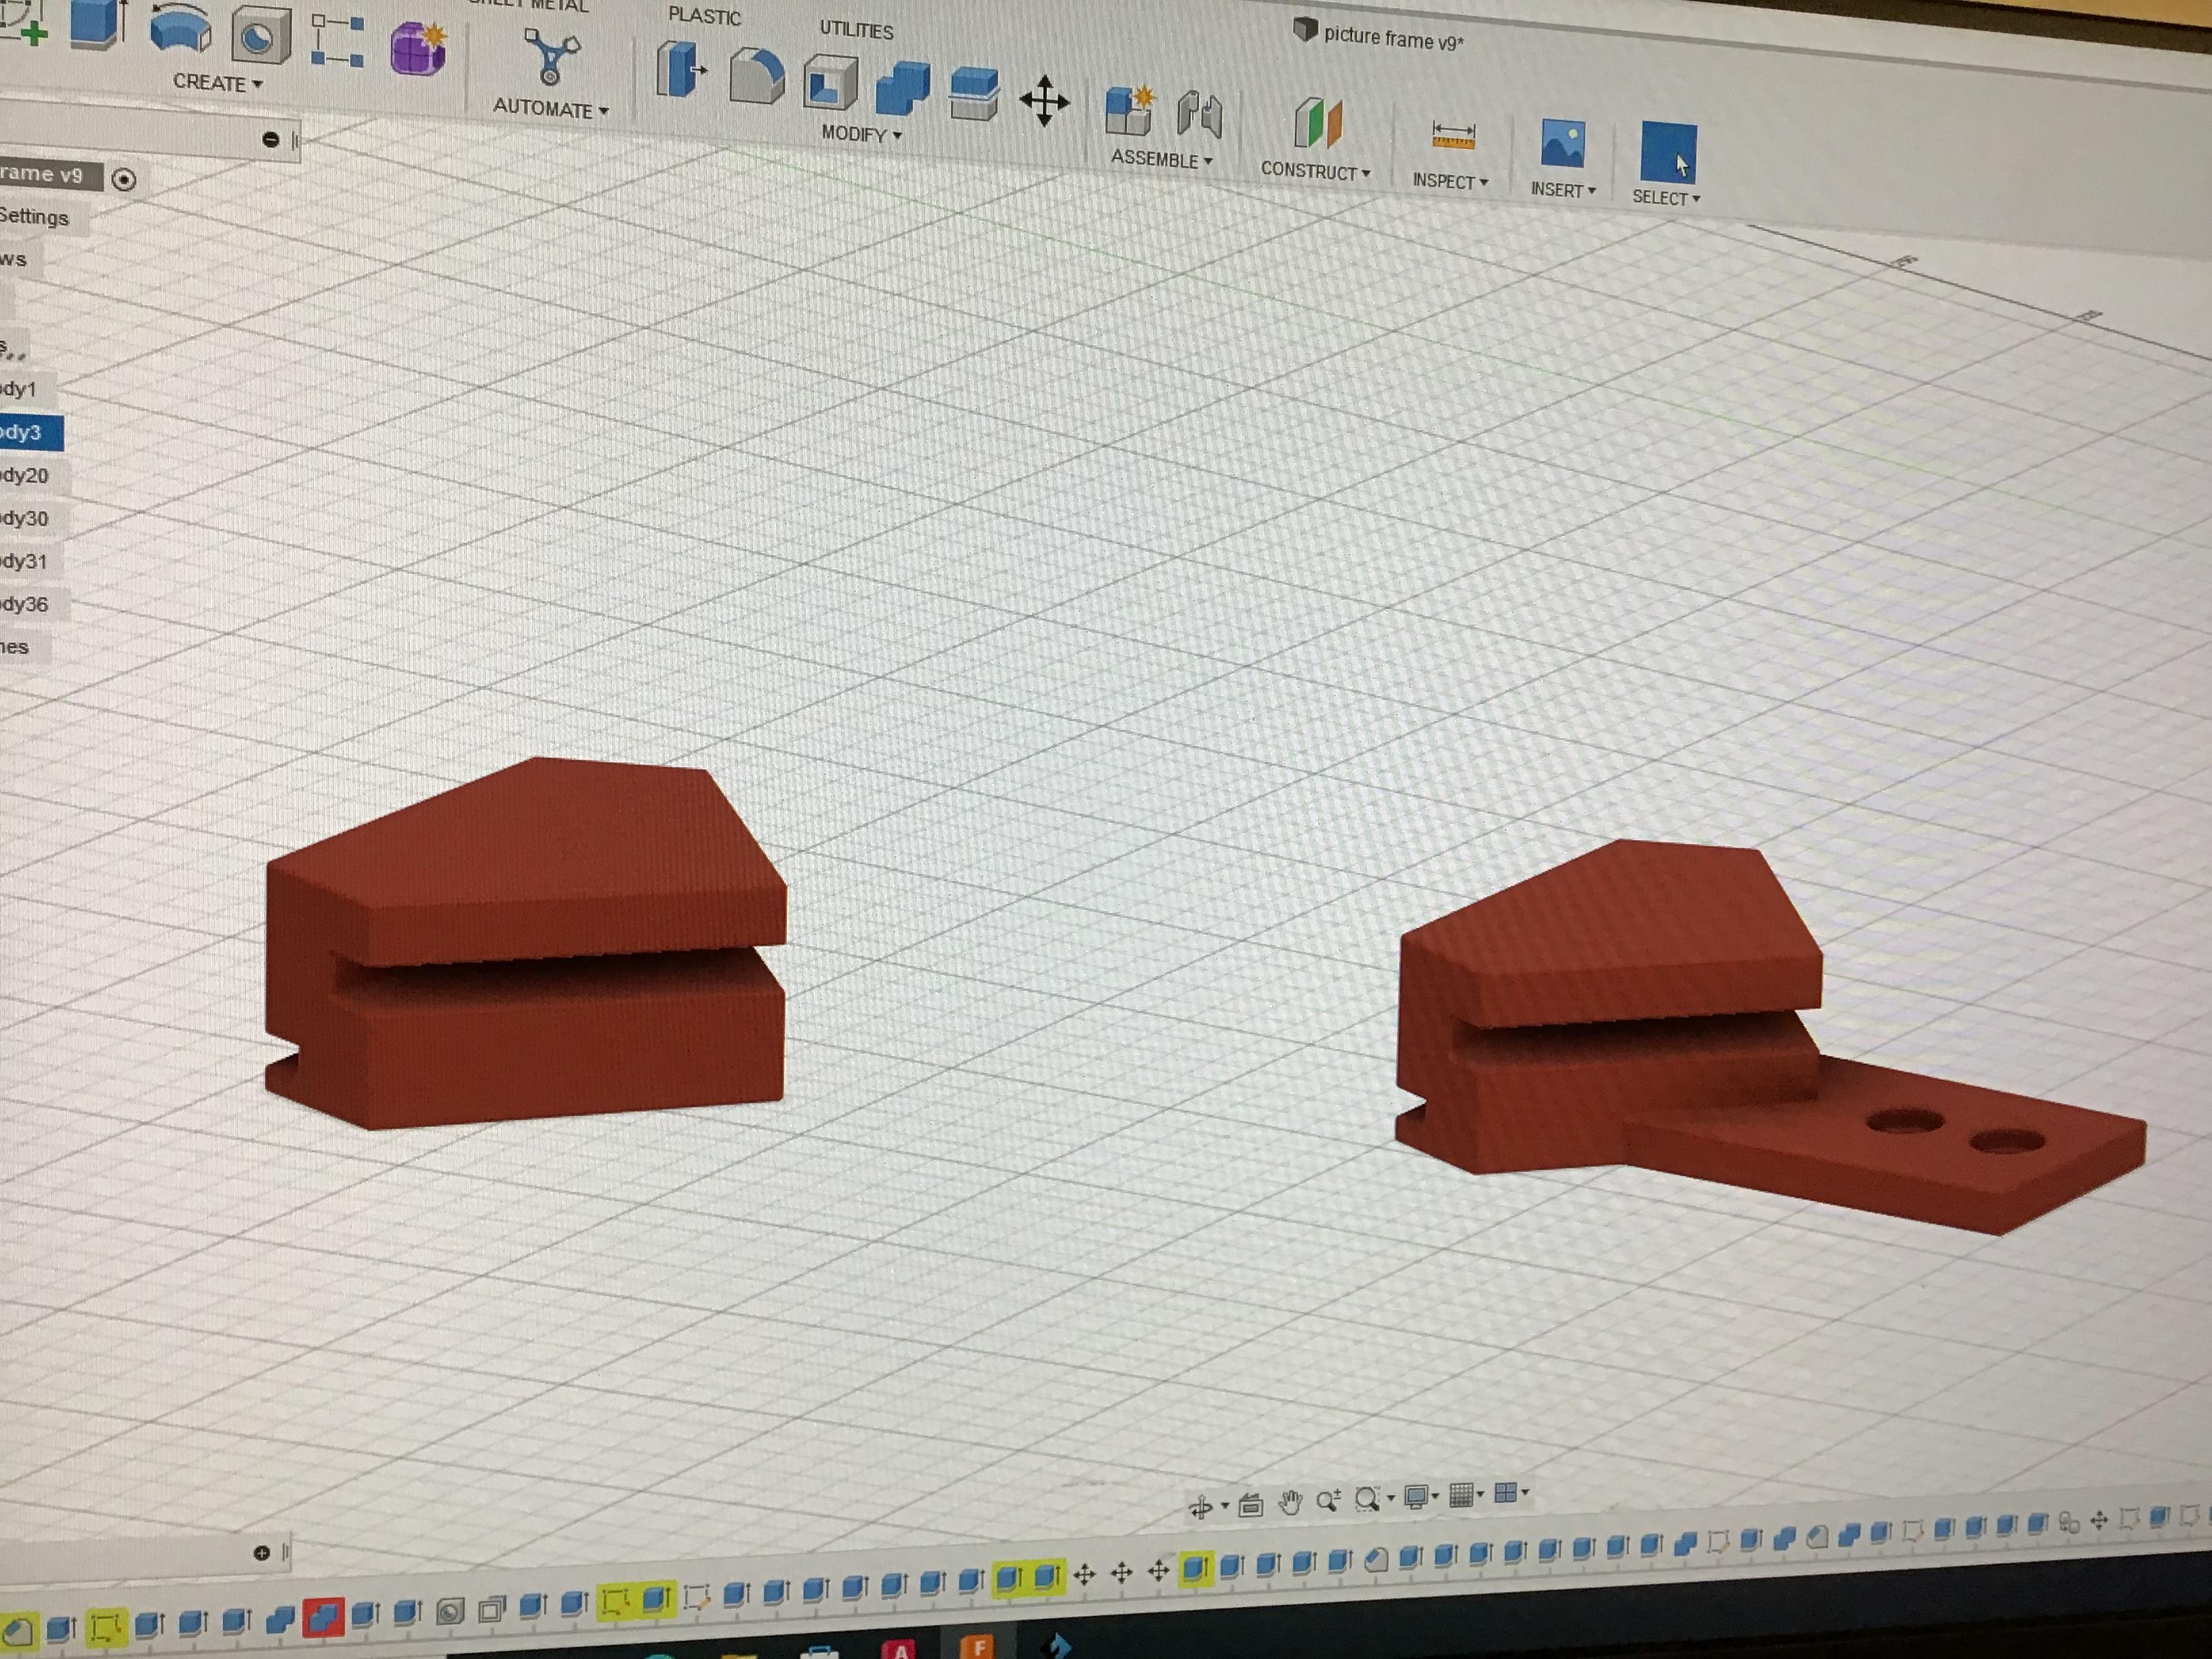Expand the Grid and Snaps dropdown

(x=1466, y=1496)
